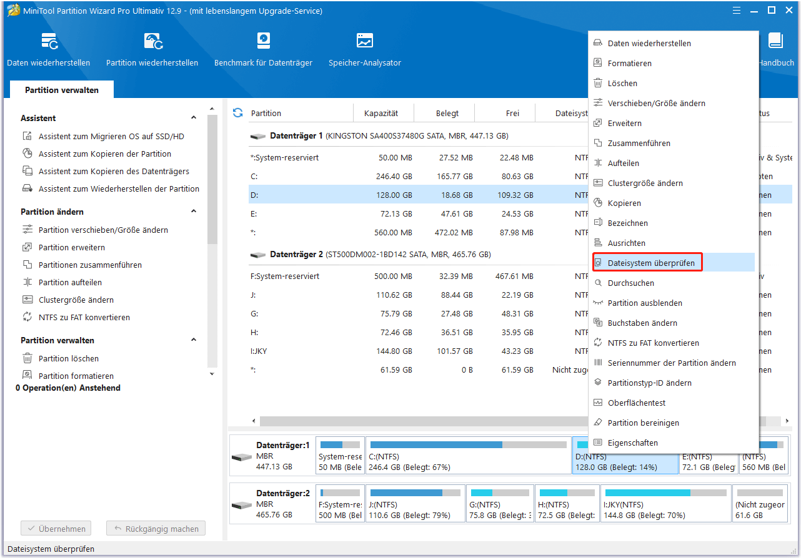Screen dimensions: 801x558
Task: Refresh the partition list with reload icon
Action: pos(237,113)
